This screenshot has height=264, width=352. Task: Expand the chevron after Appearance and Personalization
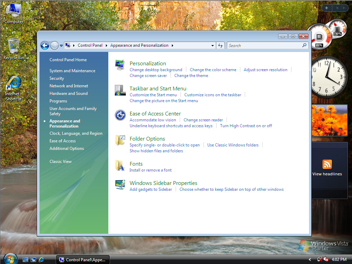pos(172,45)
